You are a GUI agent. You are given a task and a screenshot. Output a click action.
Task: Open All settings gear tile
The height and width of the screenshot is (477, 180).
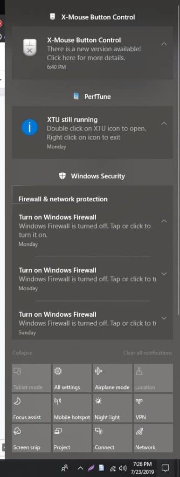72,378
